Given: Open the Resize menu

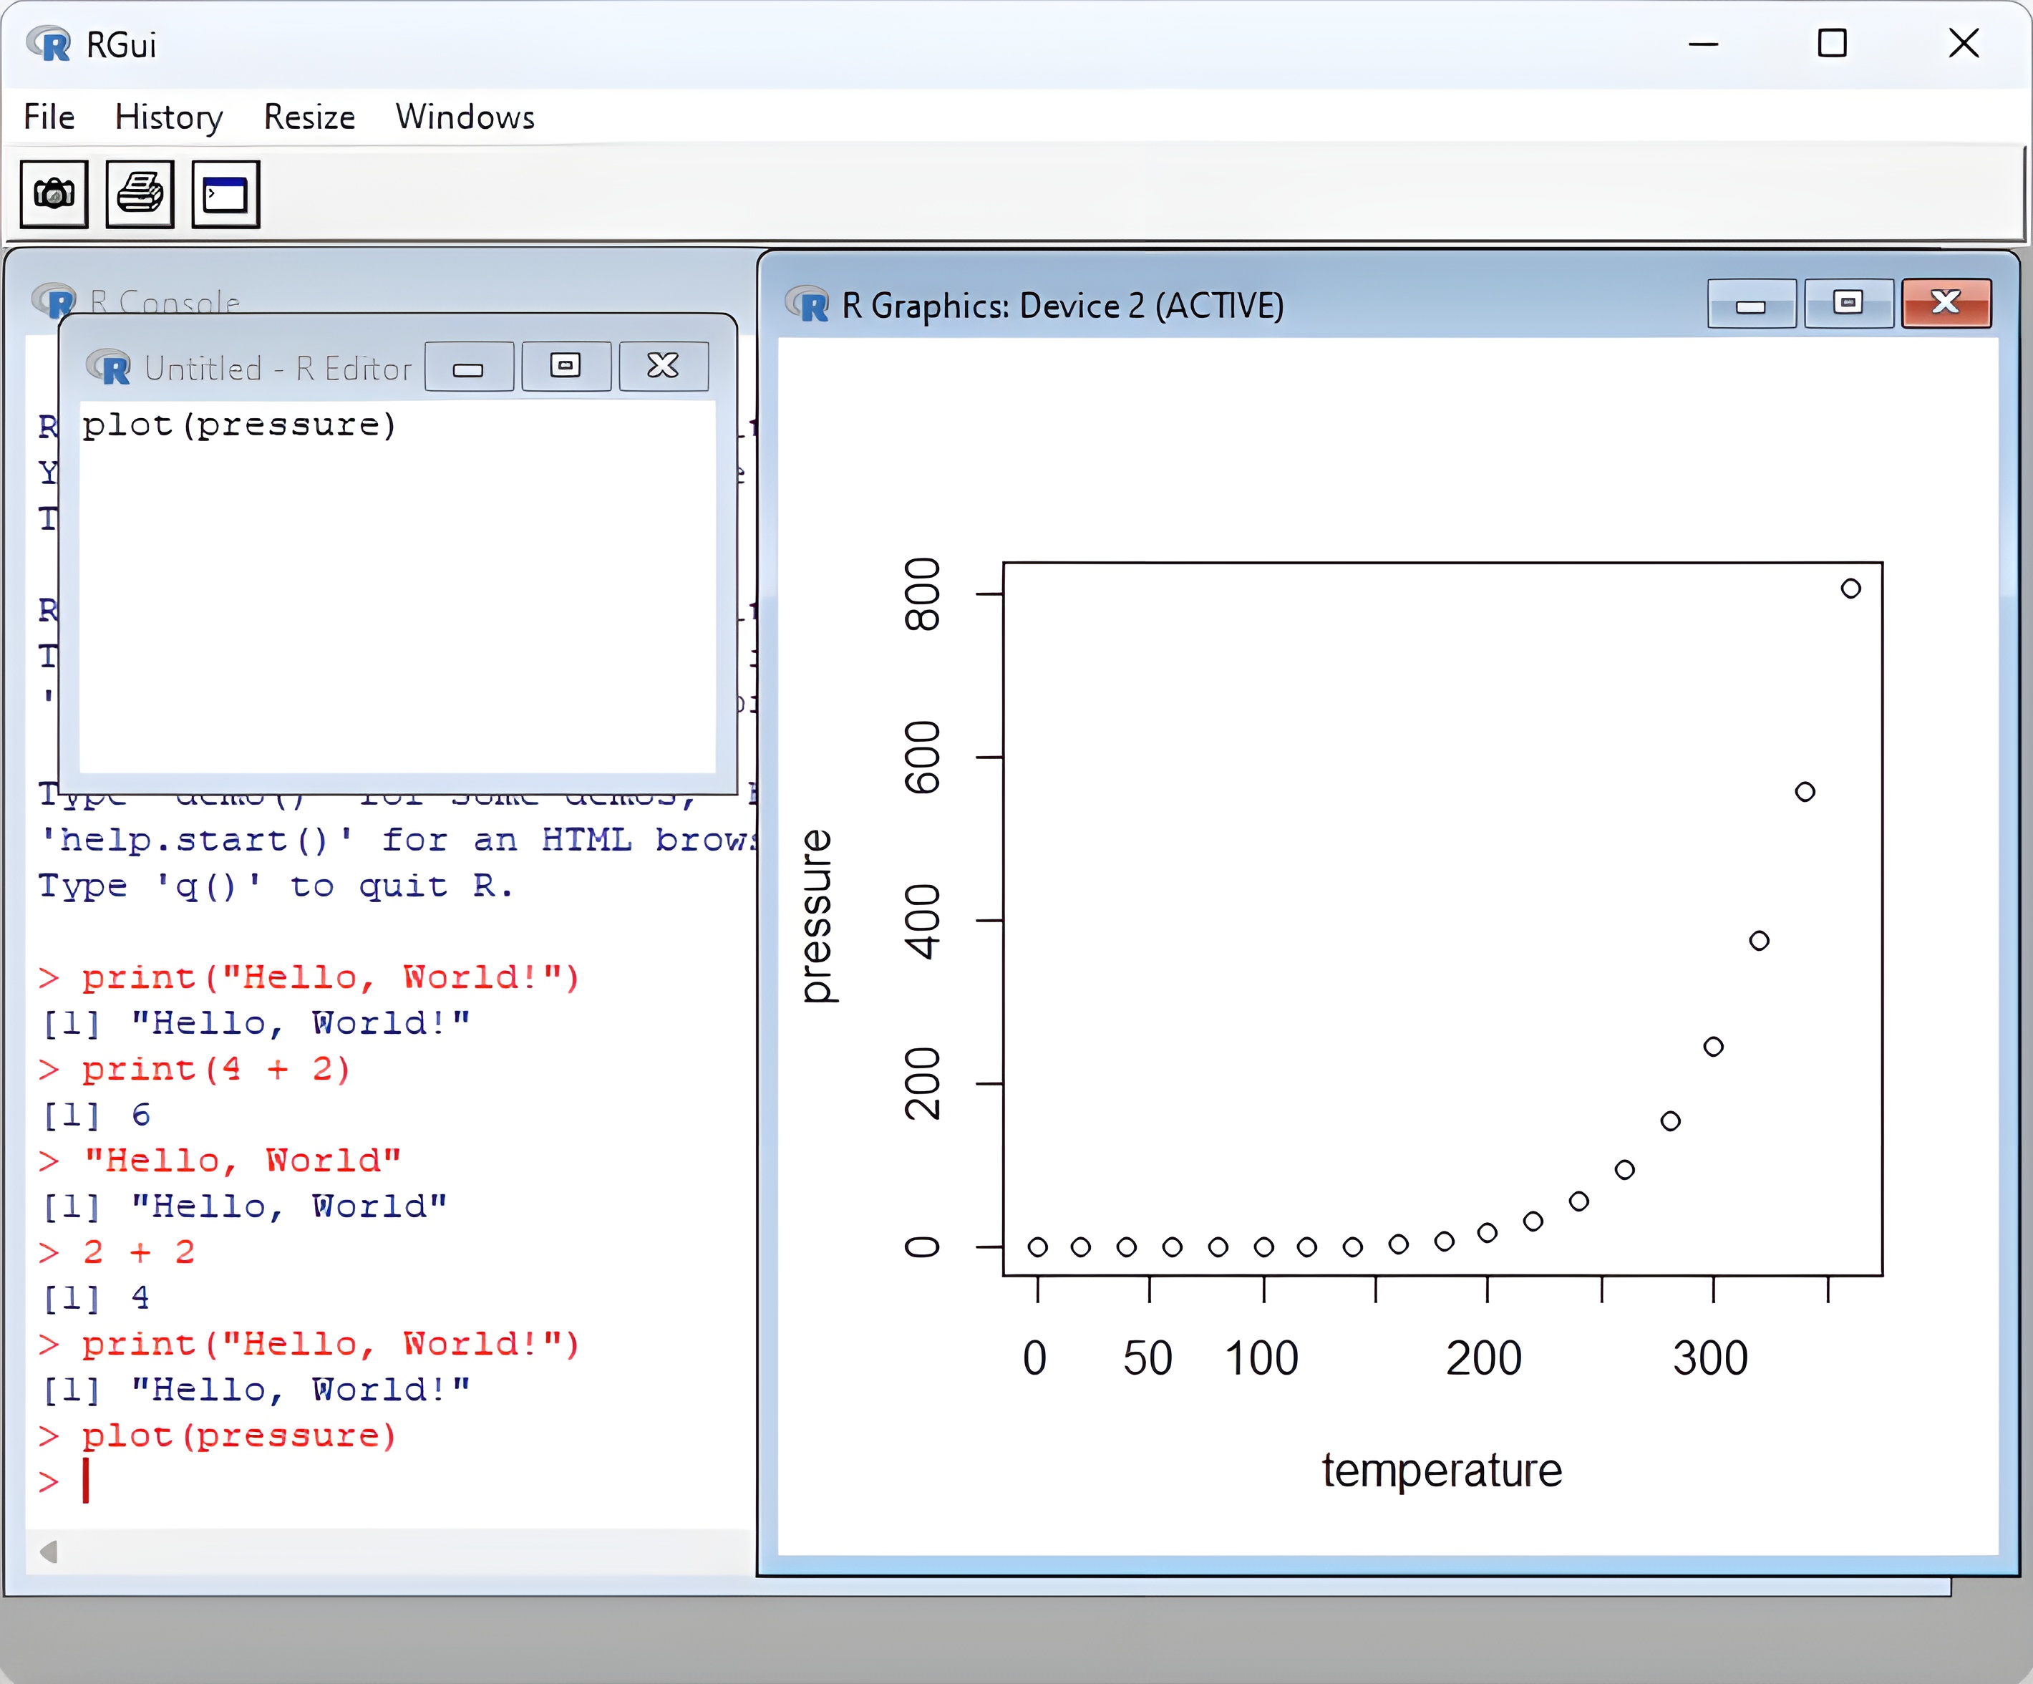Looking at the screenshot, I should tap(309, 117).
